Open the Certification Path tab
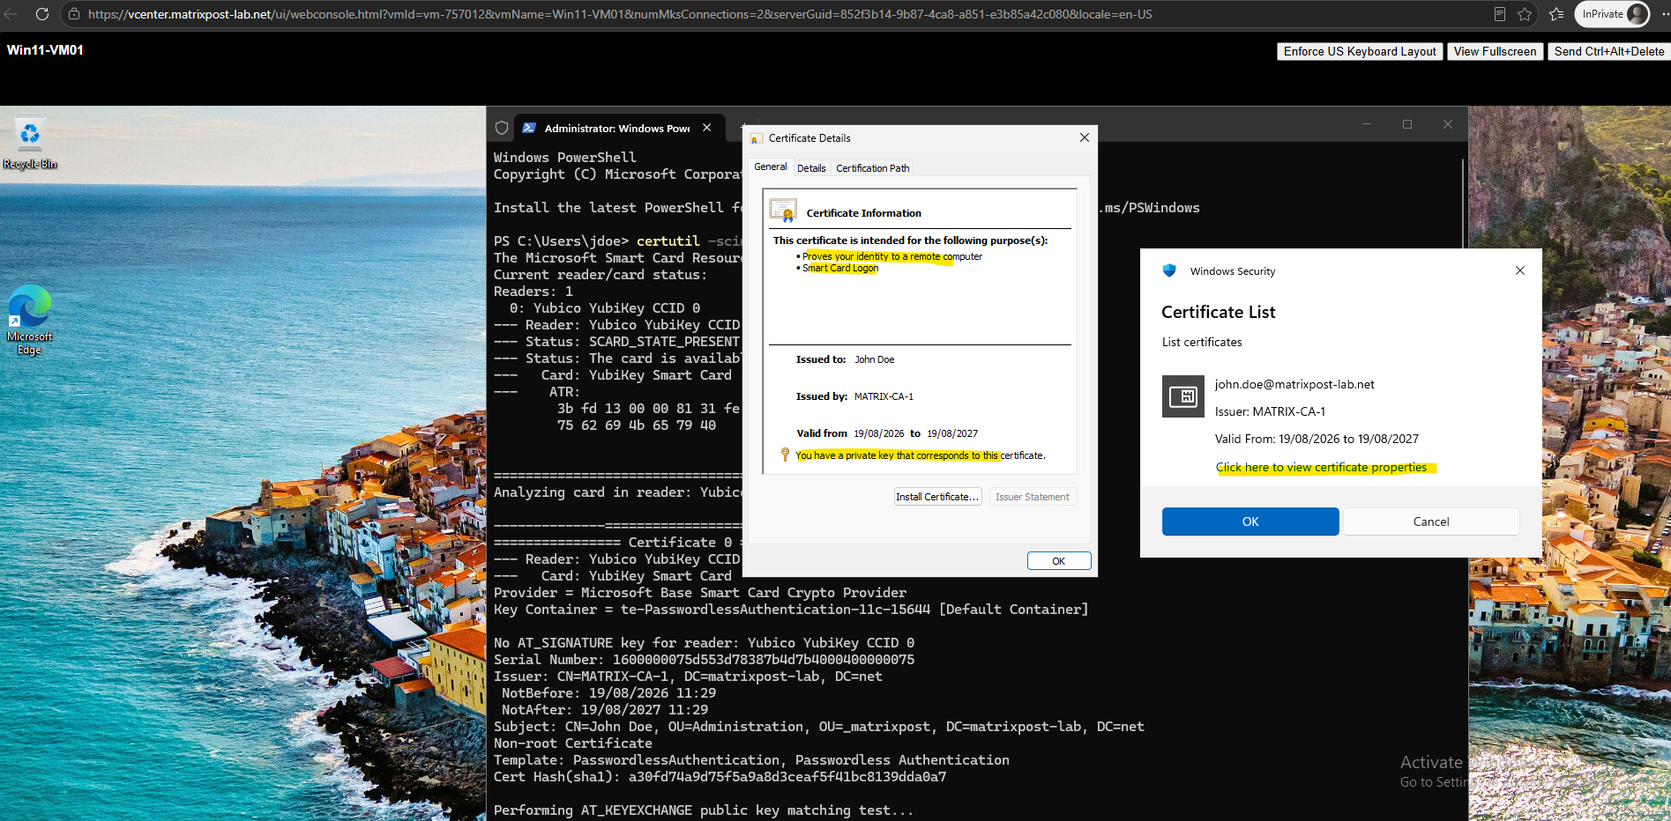This screenshot has height=821, width=1671. [x=873, y=168]
